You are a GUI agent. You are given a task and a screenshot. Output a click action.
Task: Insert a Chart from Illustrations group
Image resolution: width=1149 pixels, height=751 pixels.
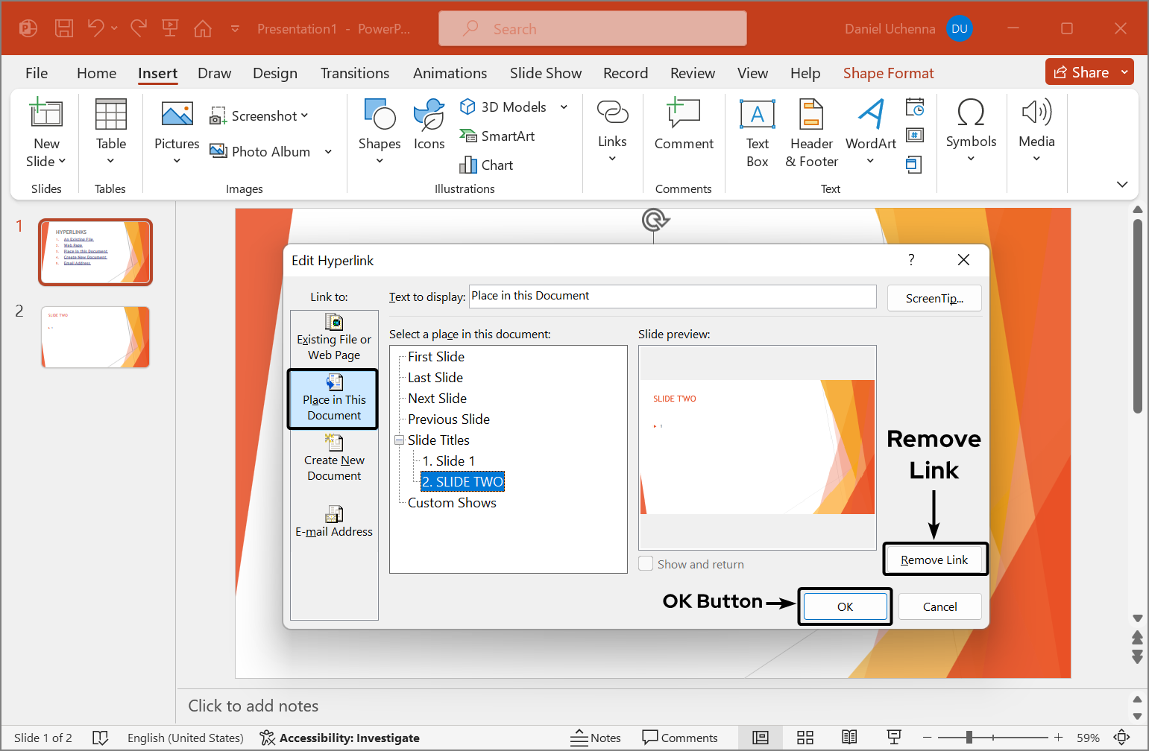pyautogui.click(x=486, y=165)
